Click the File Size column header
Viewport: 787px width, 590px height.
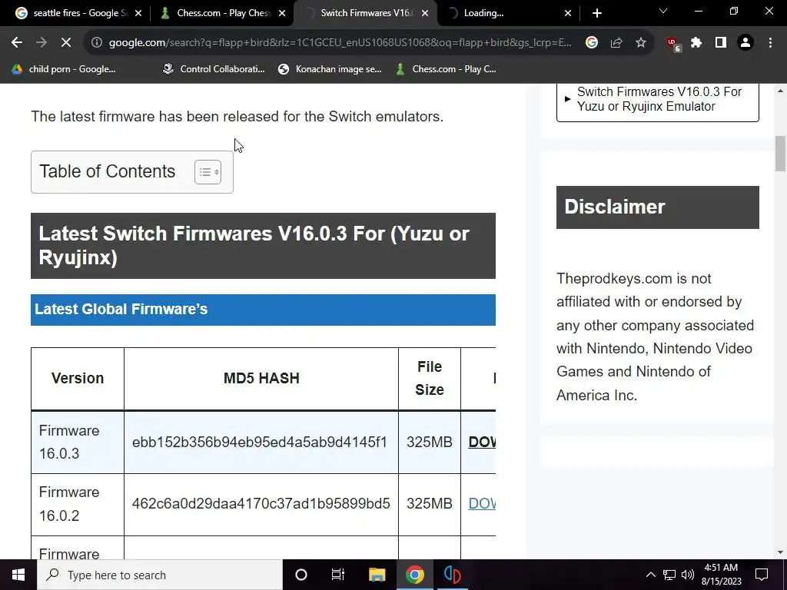429,378
